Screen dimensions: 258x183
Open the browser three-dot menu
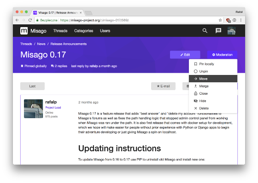[x=240, y=20]
